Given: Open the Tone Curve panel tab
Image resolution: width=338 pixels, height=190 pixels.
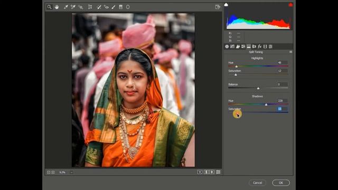Looking at the screenshot, I should tap(232, 46).
